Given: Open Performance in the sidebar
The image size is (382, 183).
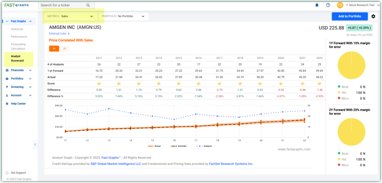Looking at the screenshot, I should 19,37.
